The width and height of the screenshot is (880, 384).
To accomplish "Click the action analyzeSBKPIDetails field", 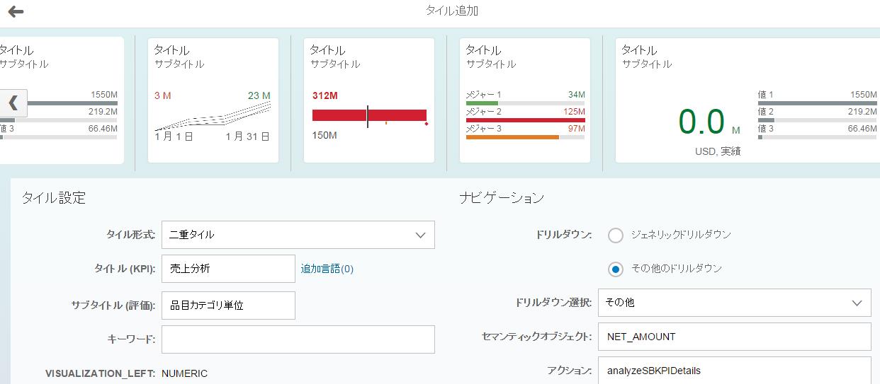I will pos(734,370).
